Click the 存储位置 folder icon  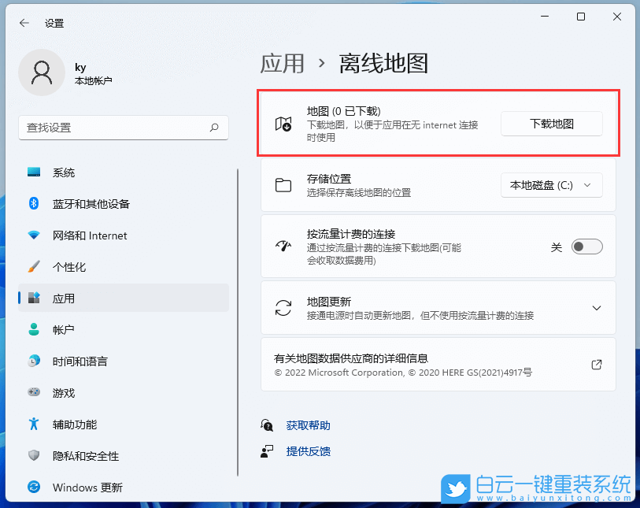tap(283, 185)
